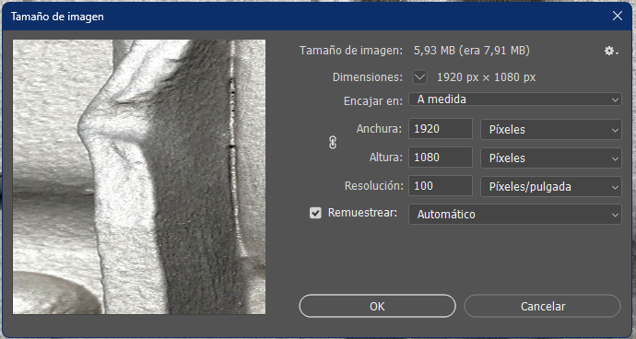Toggle the constrain proportions link icon

[x=333, y=143]
